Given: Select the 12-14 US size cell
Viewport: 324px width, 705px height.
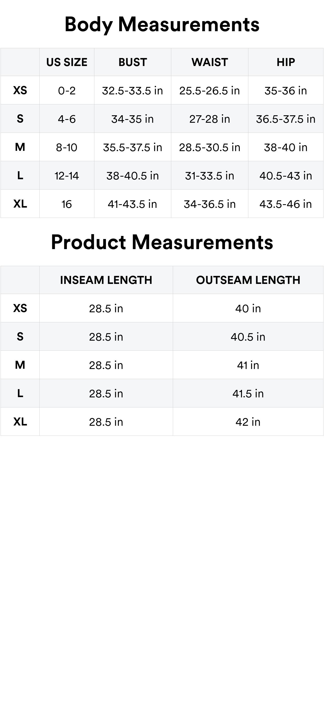Looking at the screenshot, I should (67, 176).
